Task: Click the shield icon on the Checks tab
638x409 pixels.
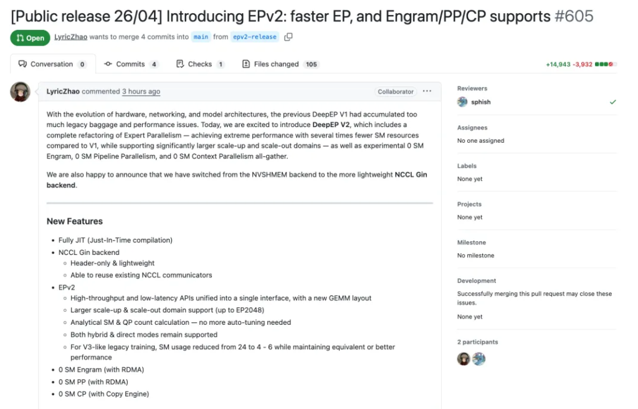Action: point(179,64)
